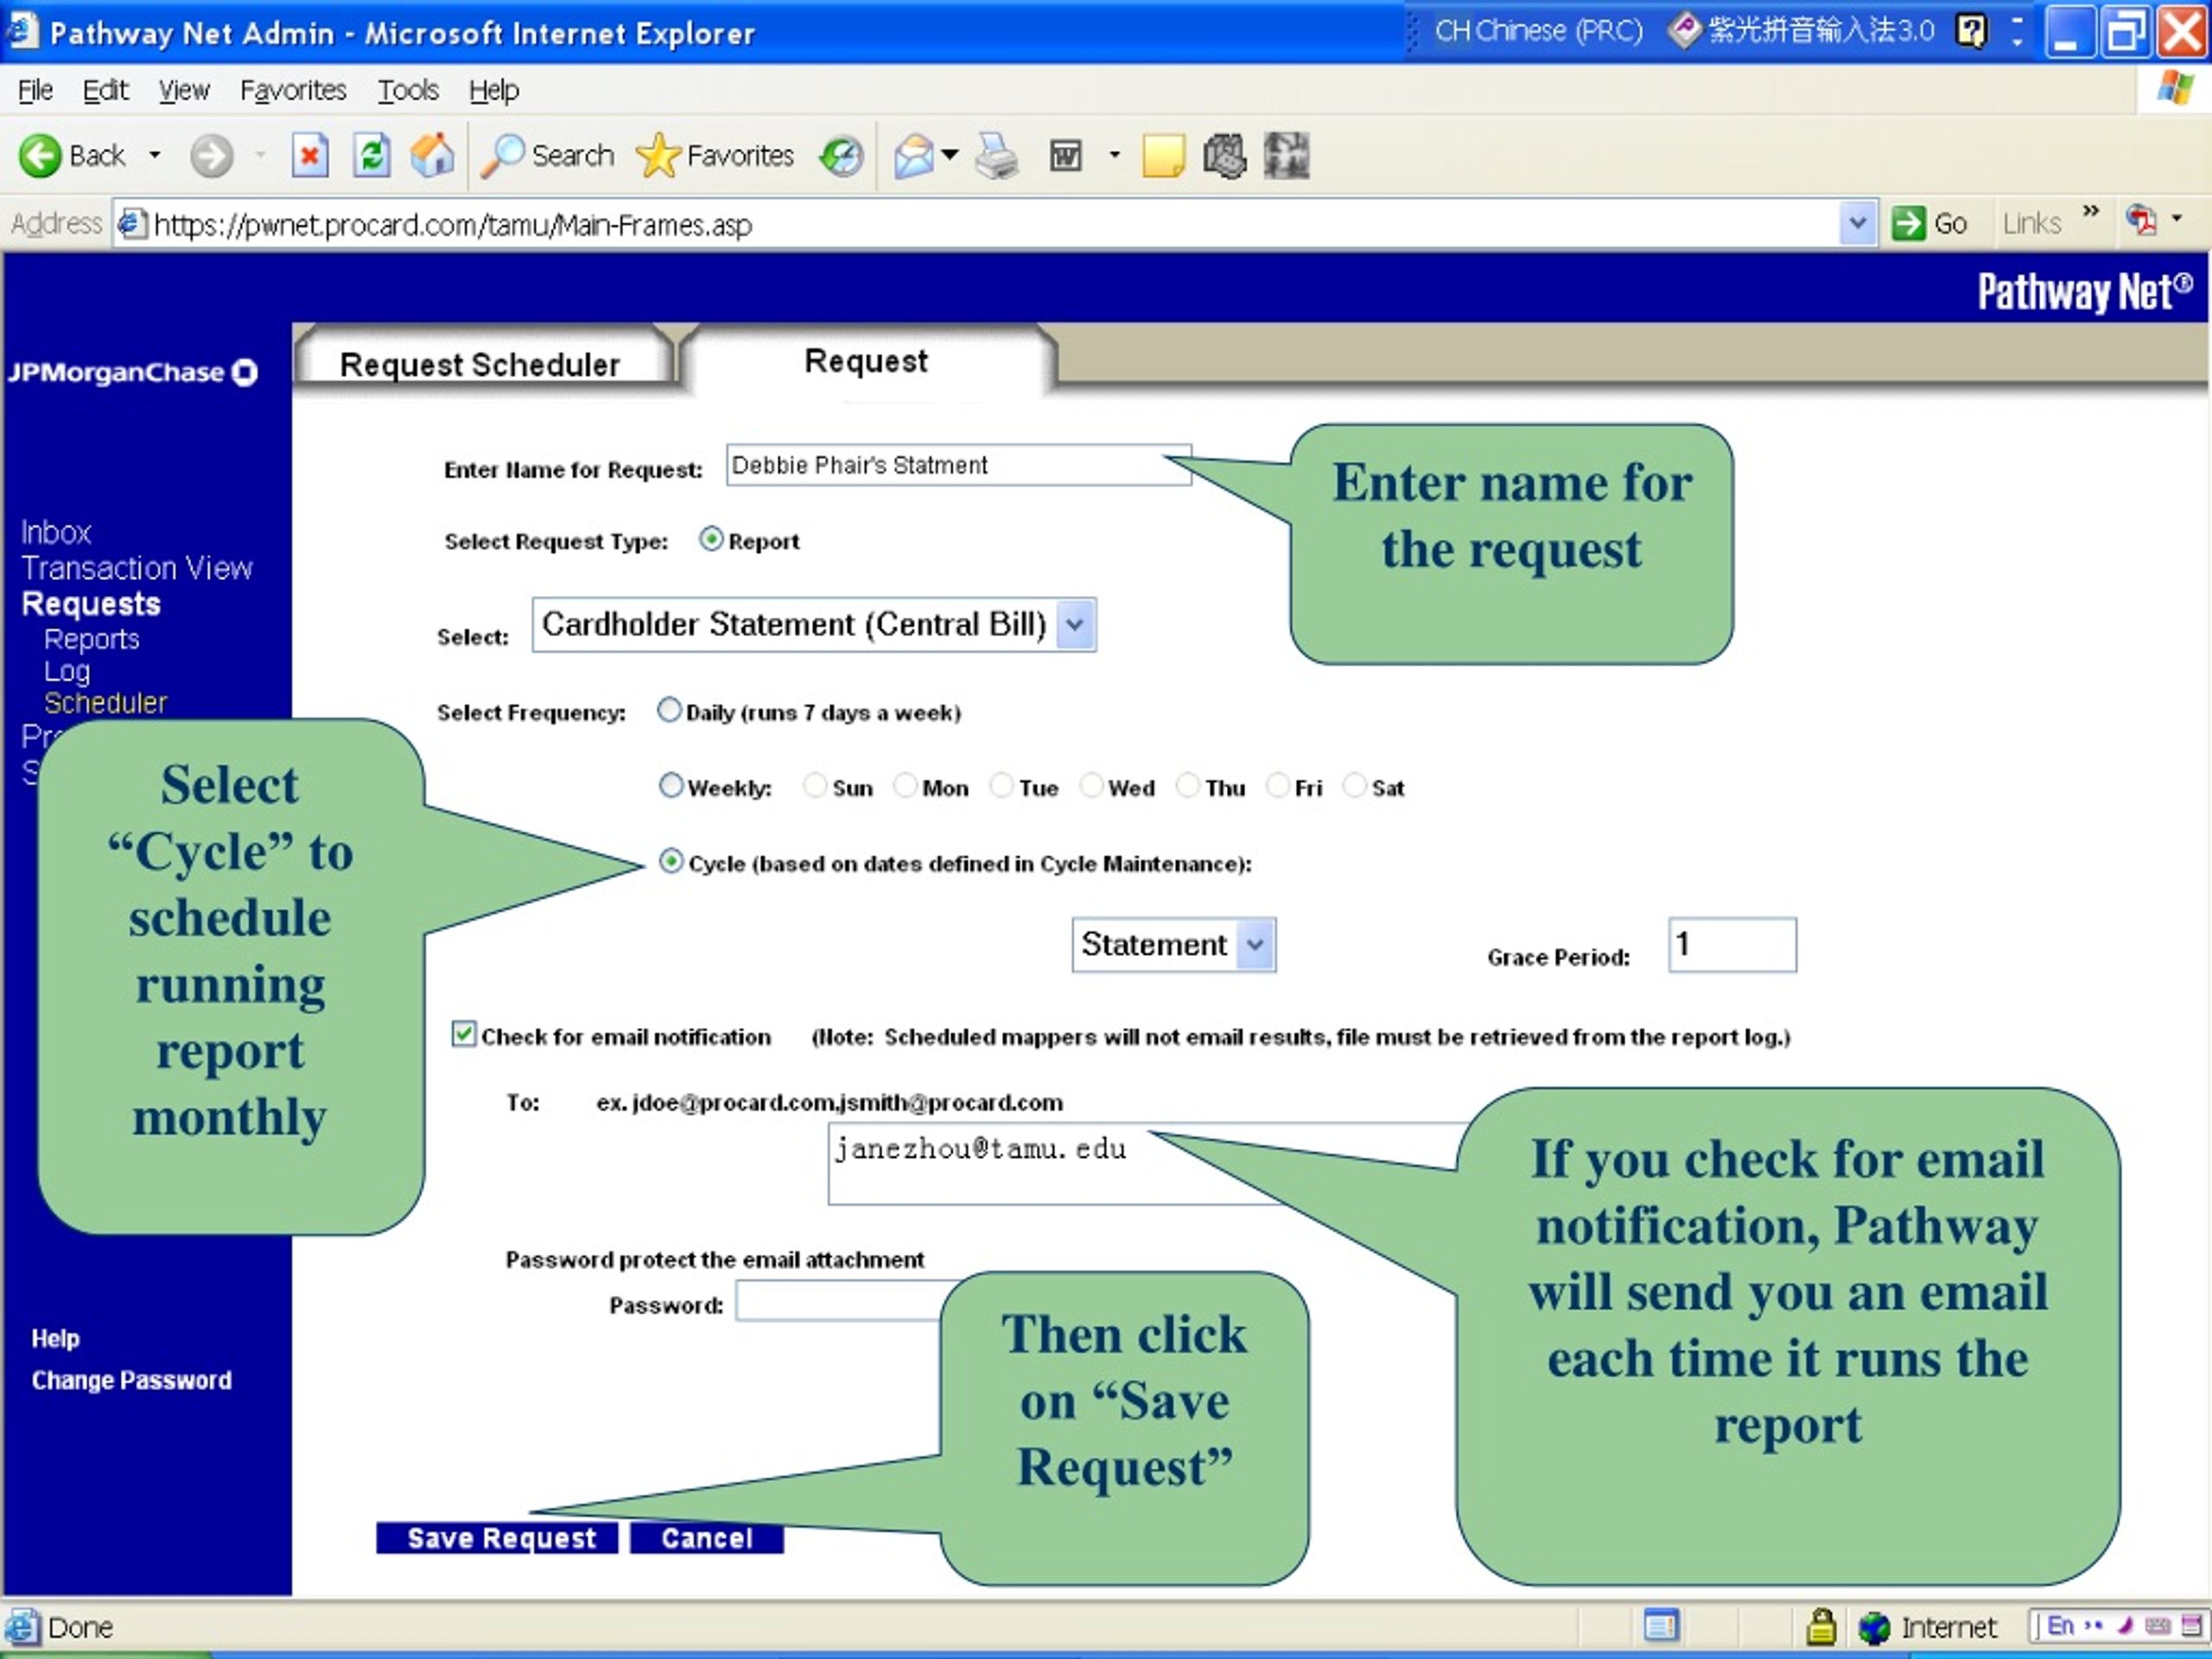Screen dimensions: 2212x1659
Task: Expand the Links toolbar chevron
Action: click(x=2090, y=210)
